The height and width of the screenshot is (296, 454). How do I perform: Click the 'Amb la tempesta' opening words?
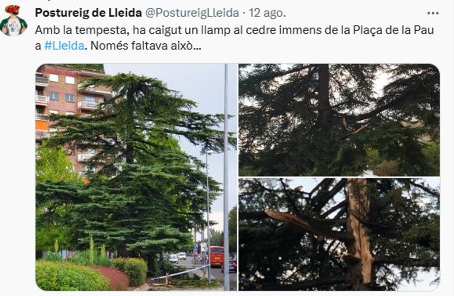pyautogui.click(x=82, y=30)
